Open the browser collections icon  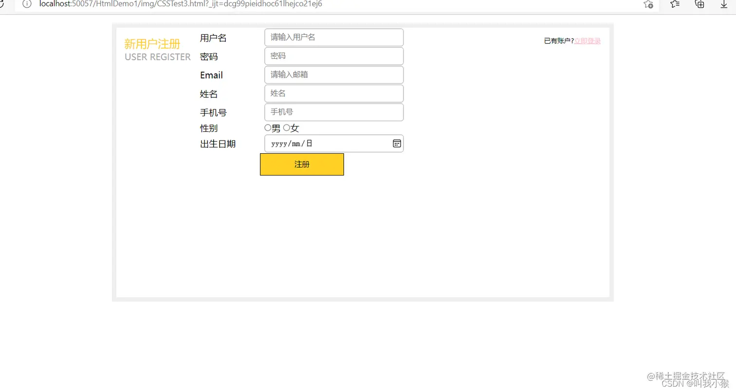pos(699,4)
